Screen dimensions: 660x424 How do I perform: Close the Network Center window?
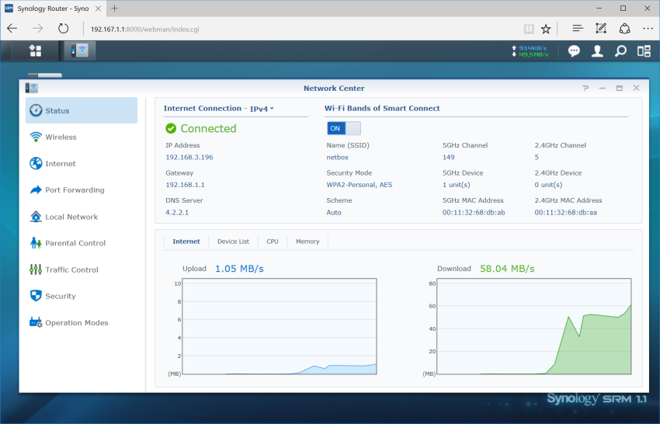pyautogui.click(x=636, y=88)
